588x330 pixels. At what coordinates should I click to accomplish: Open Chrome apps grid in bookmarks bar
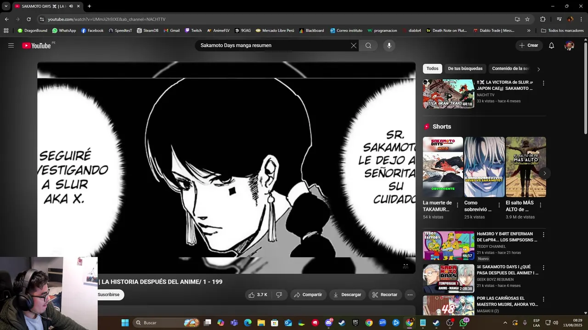6,31
